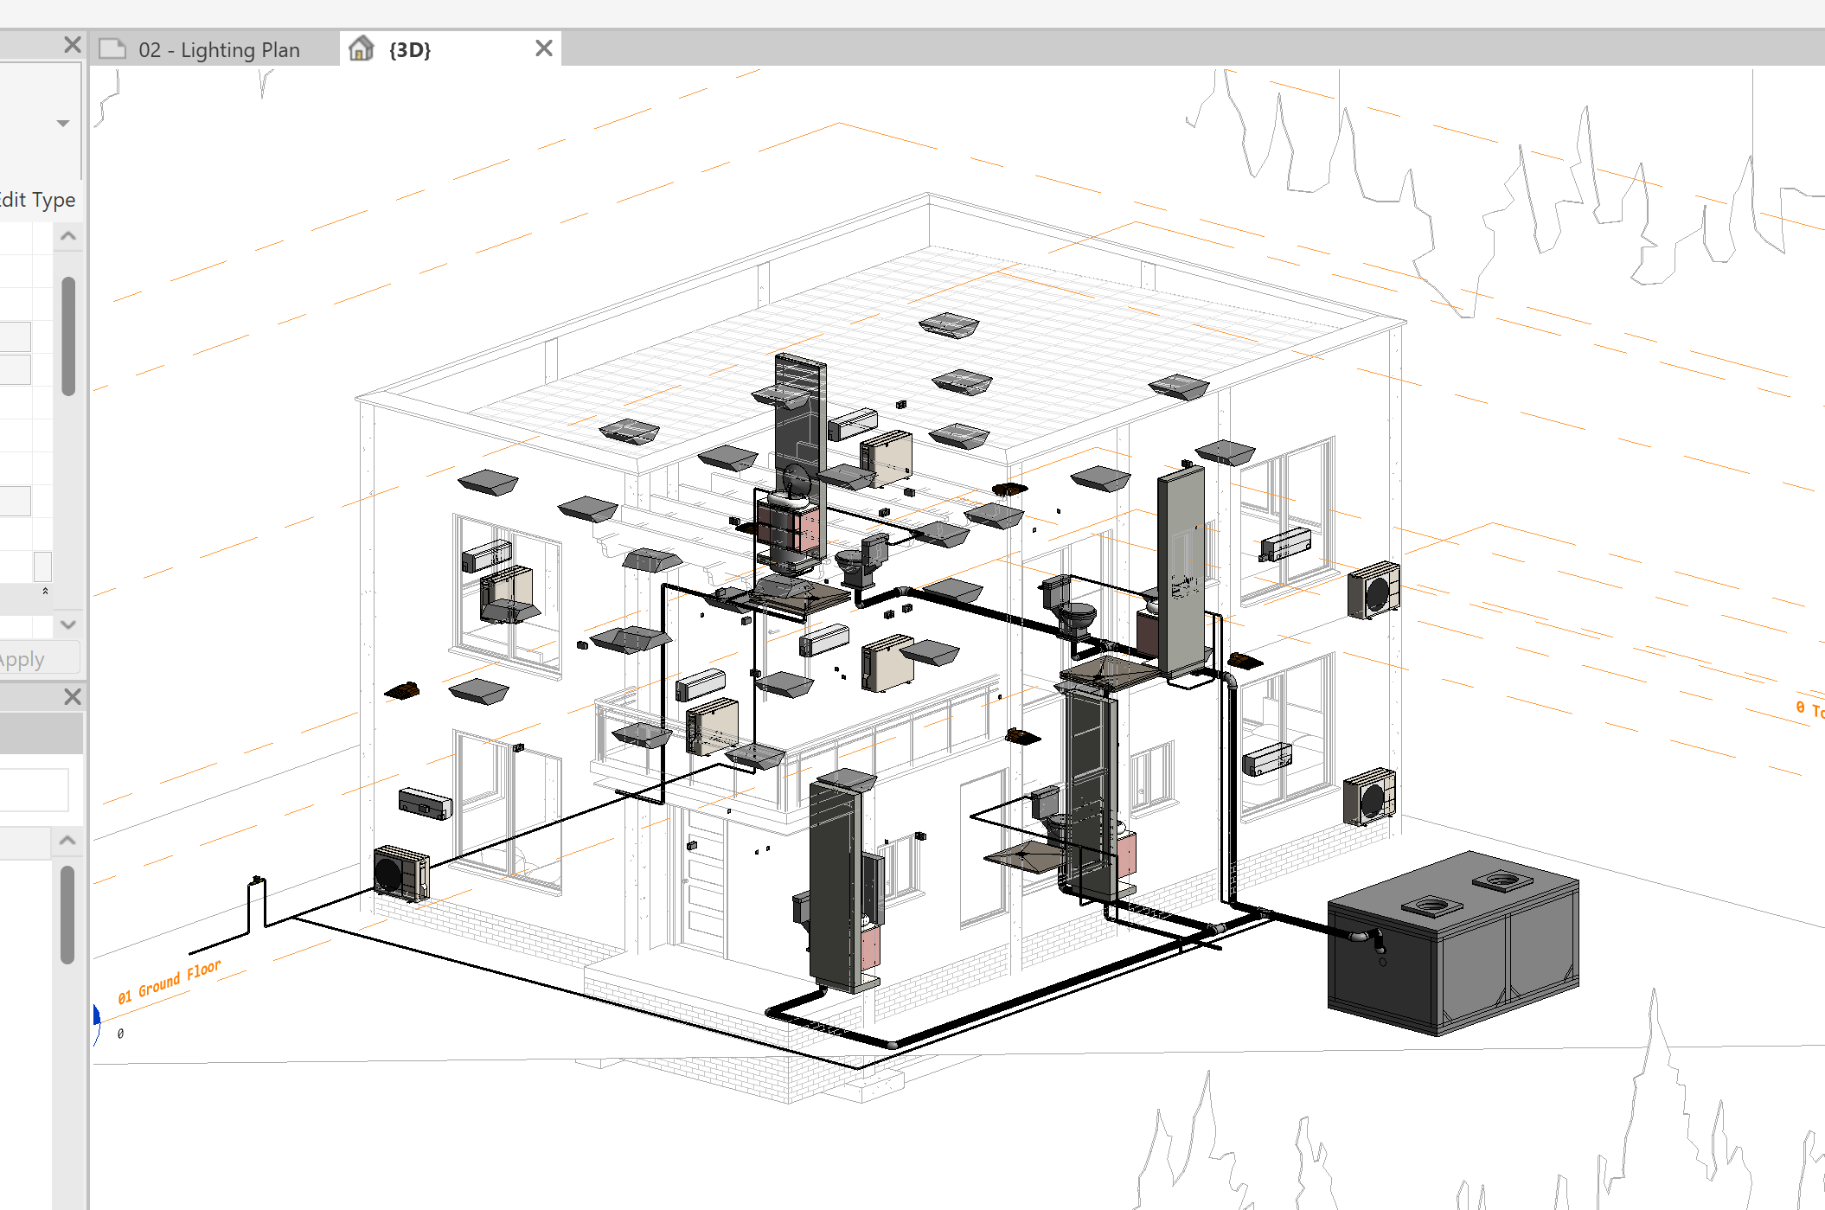This screenshot has height=1210, width=1825.
Task: Toggle the small checkbox above the group chevron
Action: (x=42, y=567)
